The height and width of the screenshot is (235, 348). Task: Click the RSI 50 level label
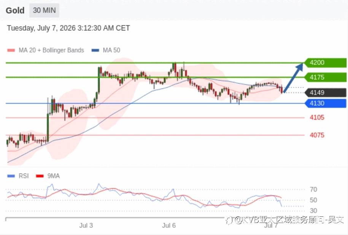313,200
